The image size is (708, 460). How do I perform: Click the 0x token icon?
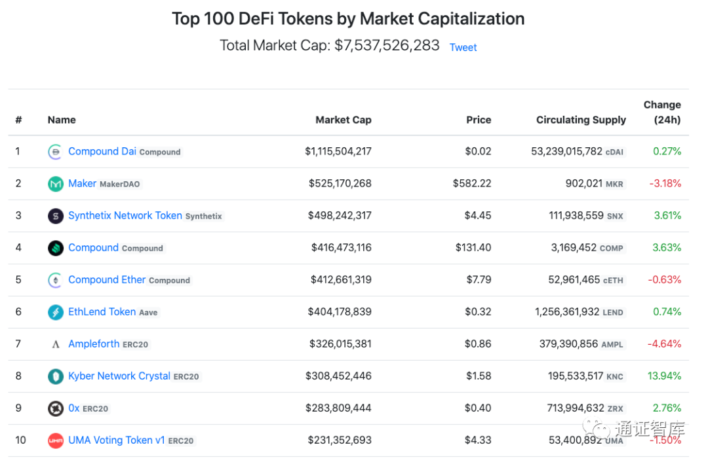[56, 408]
